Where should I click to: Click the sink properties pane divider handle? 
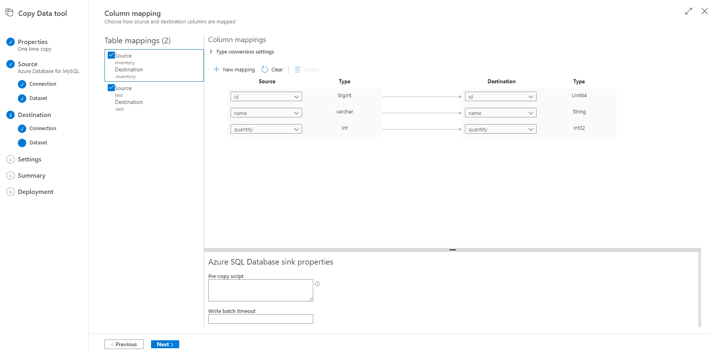pyautogui.click(x=452, y=250)
